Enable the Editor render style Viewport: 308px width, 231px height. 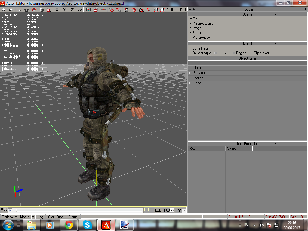[222, 53]
